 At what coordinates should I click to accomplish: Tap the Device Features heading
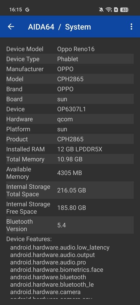[x=29, y=239]
